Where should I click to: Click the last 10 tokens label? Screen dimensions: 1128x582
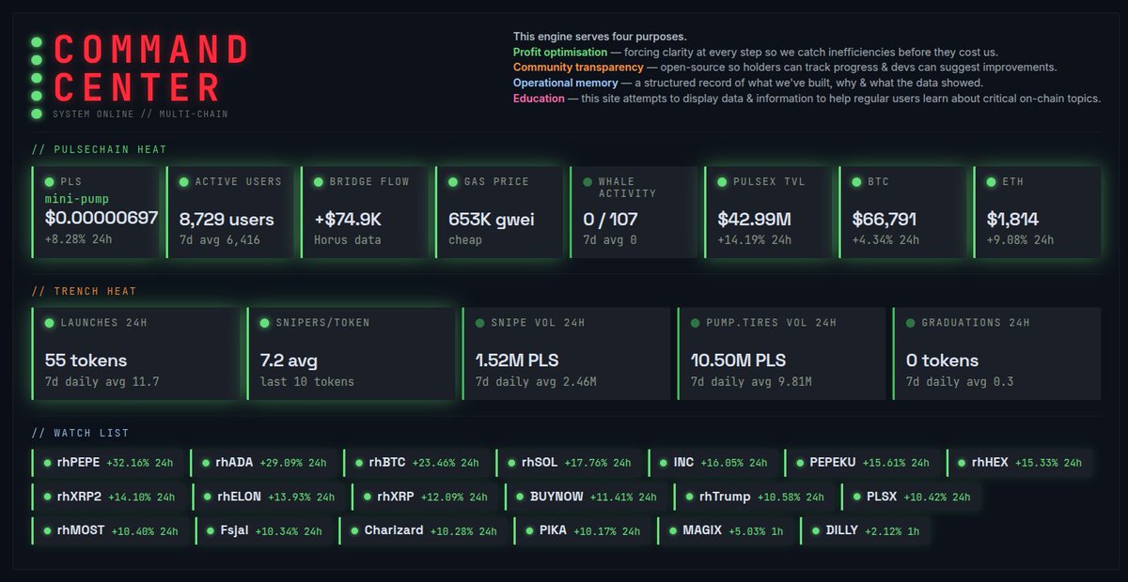tap(307, 382)
